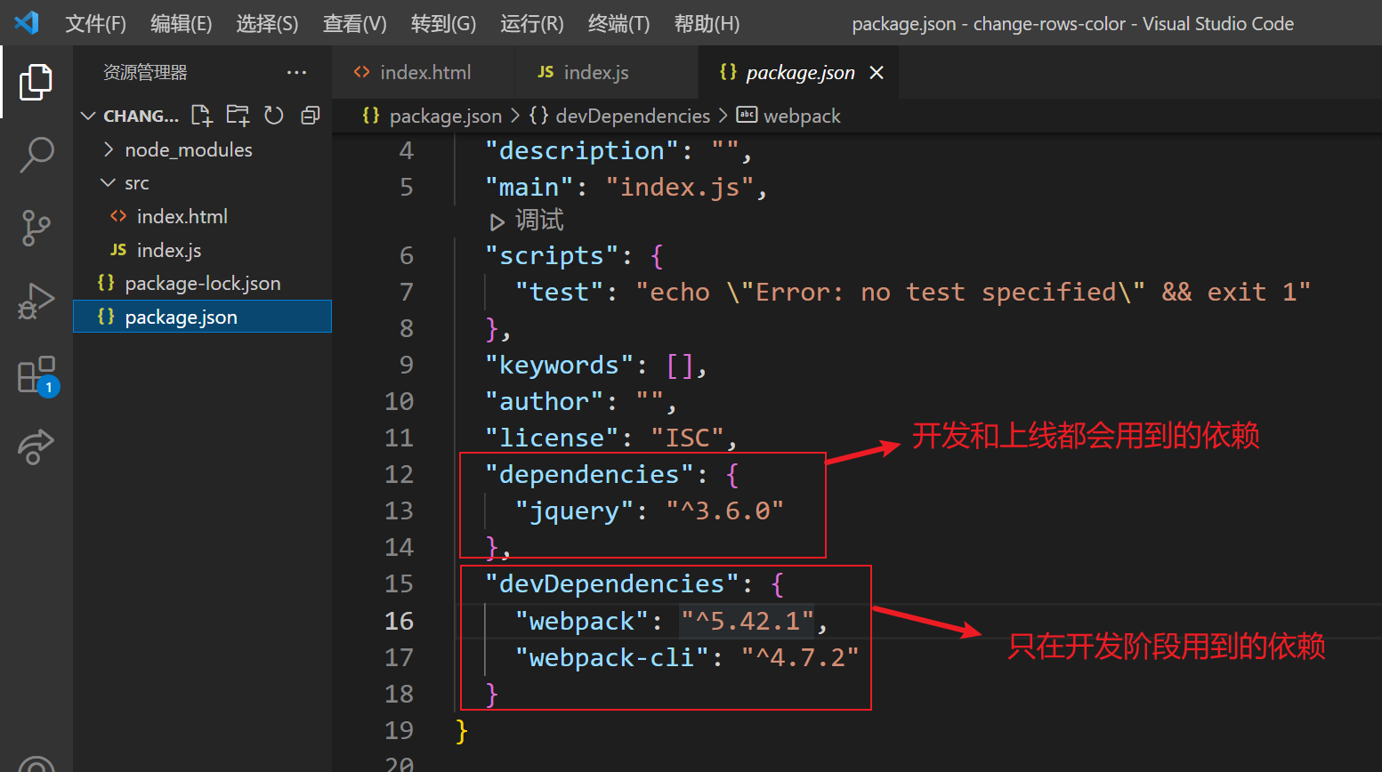Click the 调试 debug codelens above scripts
1382x772 pixels.
click(527, 221)
